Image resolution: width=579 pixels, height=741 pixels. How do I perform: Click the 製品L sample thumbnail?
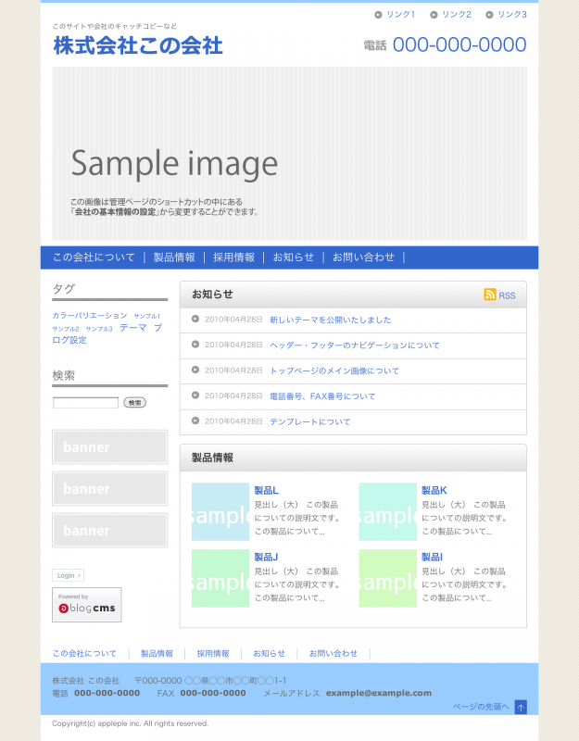point(220,512)
